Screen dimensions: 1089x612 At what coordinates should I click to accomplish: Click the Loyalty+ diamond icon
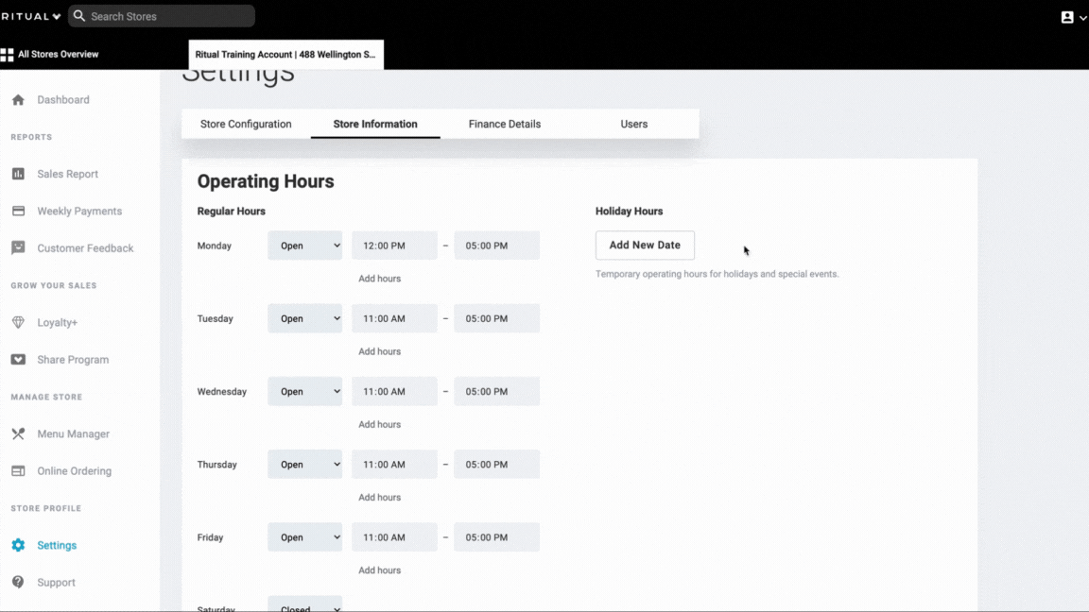pyautogui.click(x=18, y=322)
